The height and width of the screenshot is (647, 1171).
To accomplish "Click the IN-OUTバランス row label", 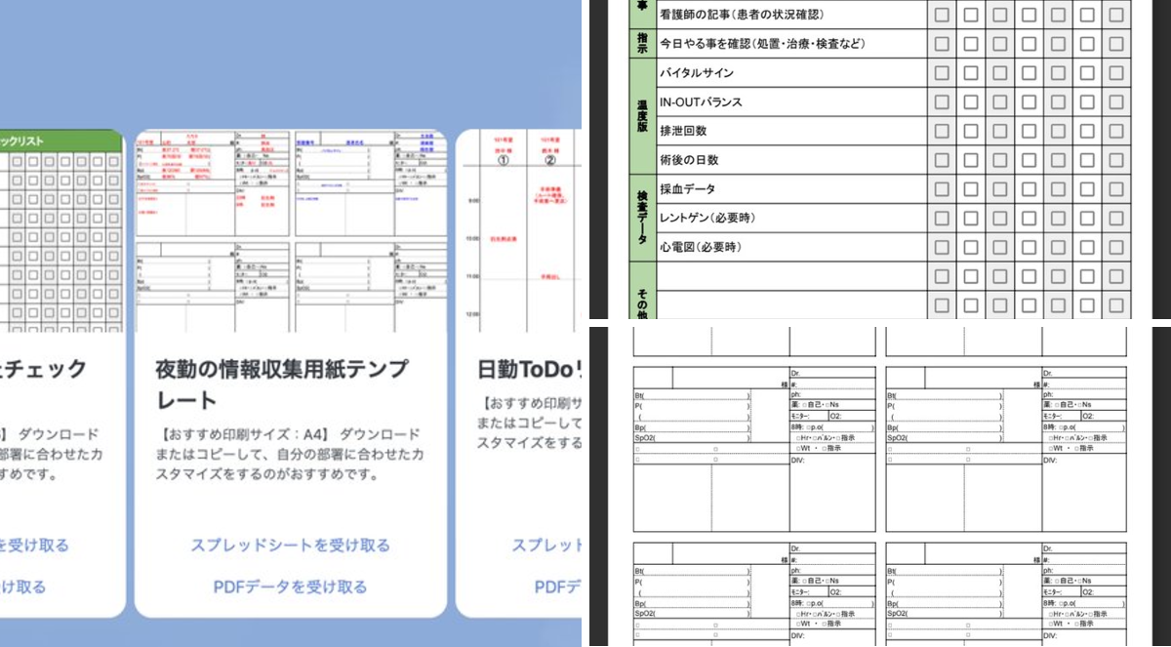I will [701, 102].
